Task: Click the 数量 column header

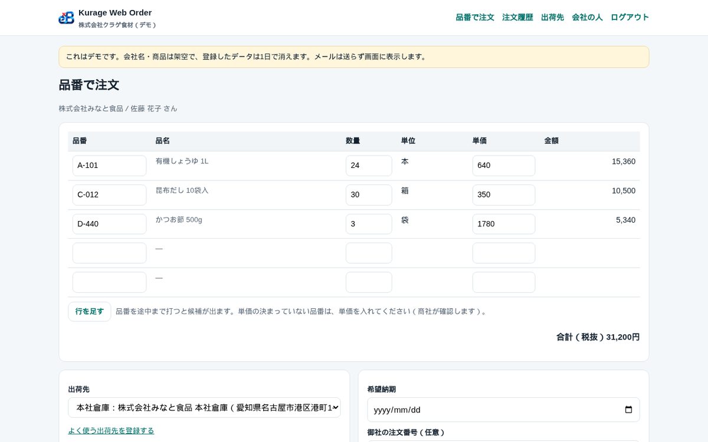Action: coord(353,141)
